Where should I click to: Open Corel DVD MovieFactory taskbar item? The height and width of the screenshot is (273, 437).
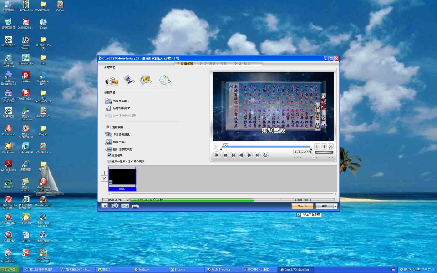(x=296, y=269)
